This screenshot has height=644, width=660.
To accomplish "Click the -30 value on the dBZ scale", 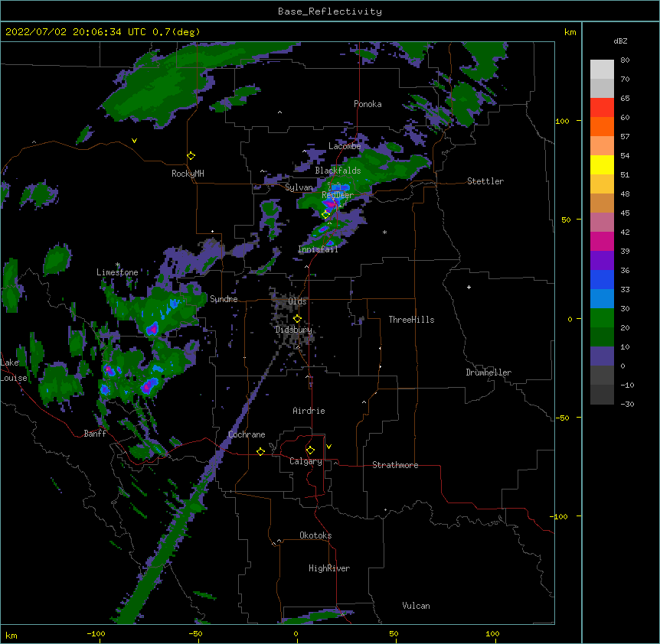I will (627, 404).
